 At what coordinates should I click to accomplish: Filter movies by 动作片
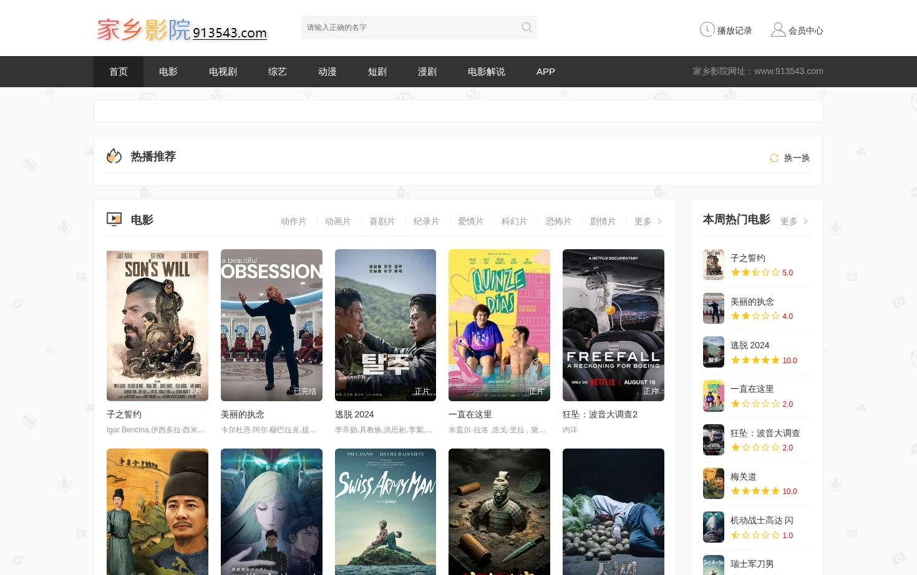click(x=294, y=221)
